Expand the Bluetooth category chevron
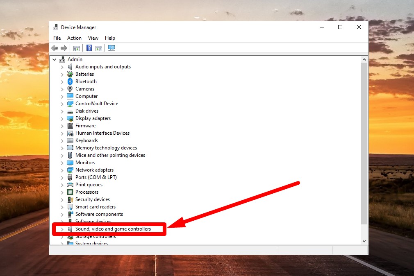This screenshot has width=414, height=276. 62,82
